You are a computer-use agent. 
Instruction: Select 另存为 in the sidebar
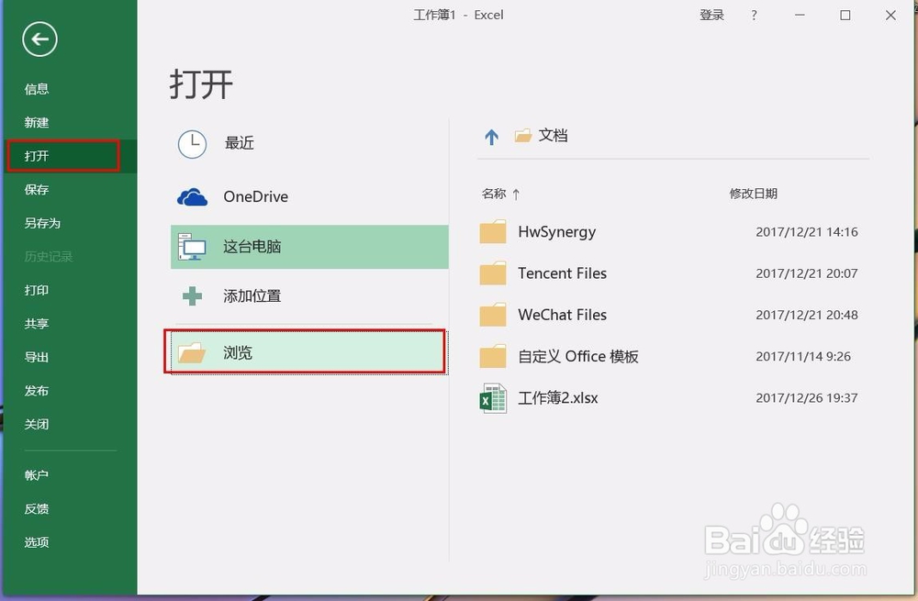point(41,223)
